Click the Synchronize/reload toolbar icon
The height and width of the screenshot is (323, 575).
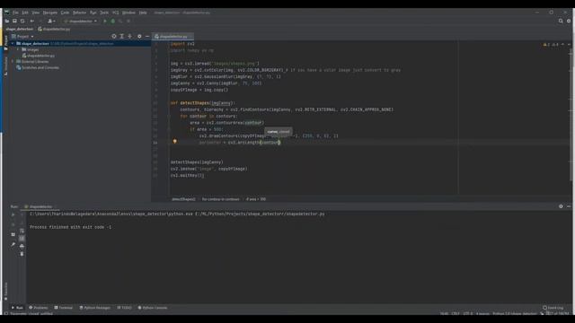[x=22, y=21]
